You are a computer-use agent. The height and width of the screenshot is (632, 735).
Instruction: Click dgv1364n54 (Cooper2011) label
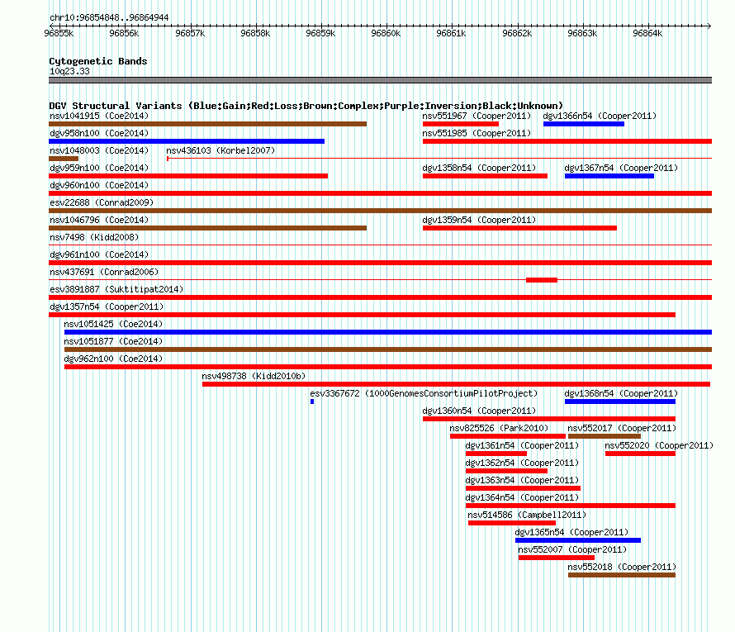tap(522, 497)
